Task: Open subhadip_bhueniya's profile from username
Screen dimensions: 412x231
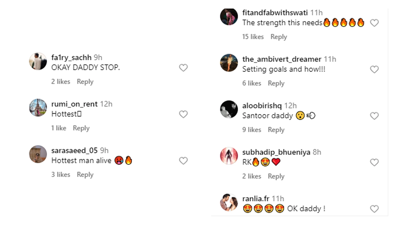Action: [276, 152]
